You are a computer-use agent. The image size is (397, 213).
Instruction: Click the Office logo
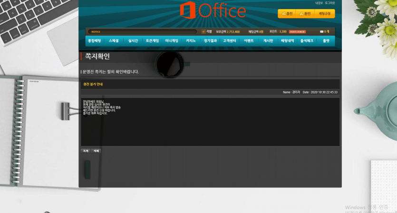213,10
